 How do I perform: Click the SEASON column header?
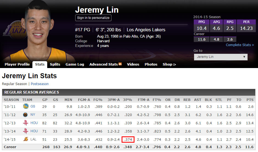click(x=11, y=100)
